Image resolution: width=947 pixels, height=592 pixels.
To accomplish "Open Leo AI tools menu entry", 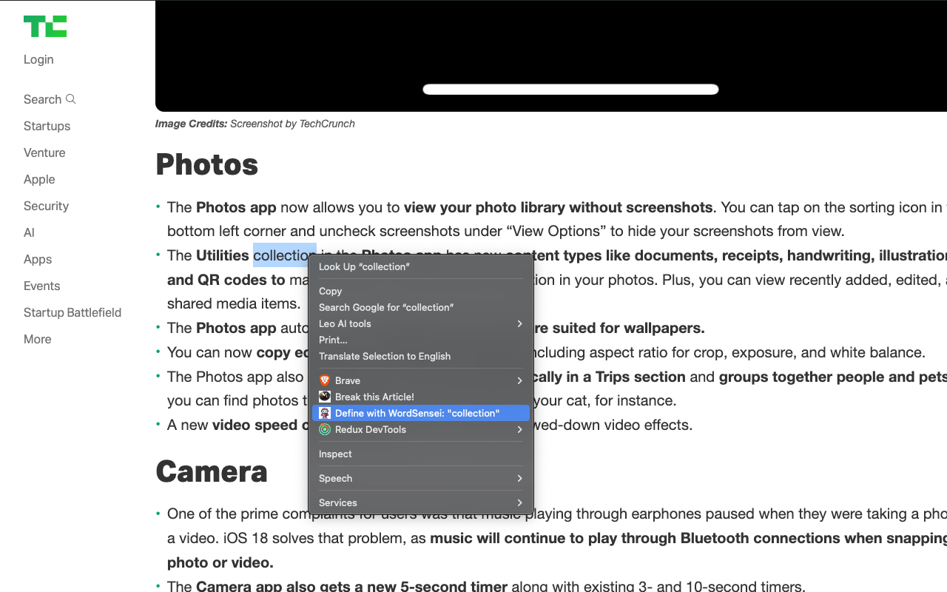I will pyautogui.click(x=421, y=323).
